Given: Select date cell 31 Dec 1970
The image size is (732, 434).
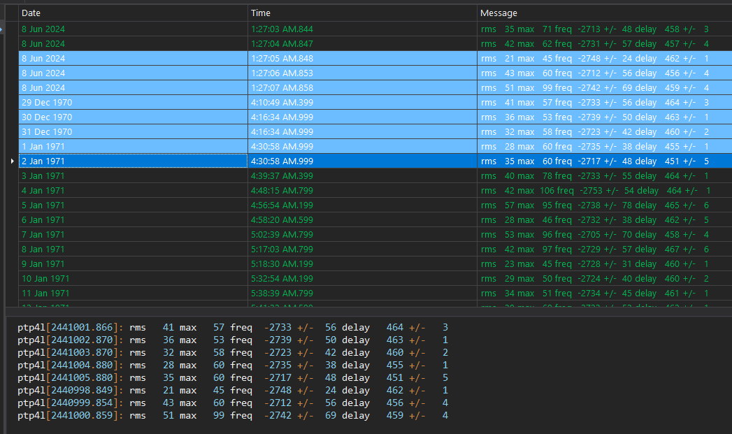Looking at the screenshot, I should coord(133,132).
